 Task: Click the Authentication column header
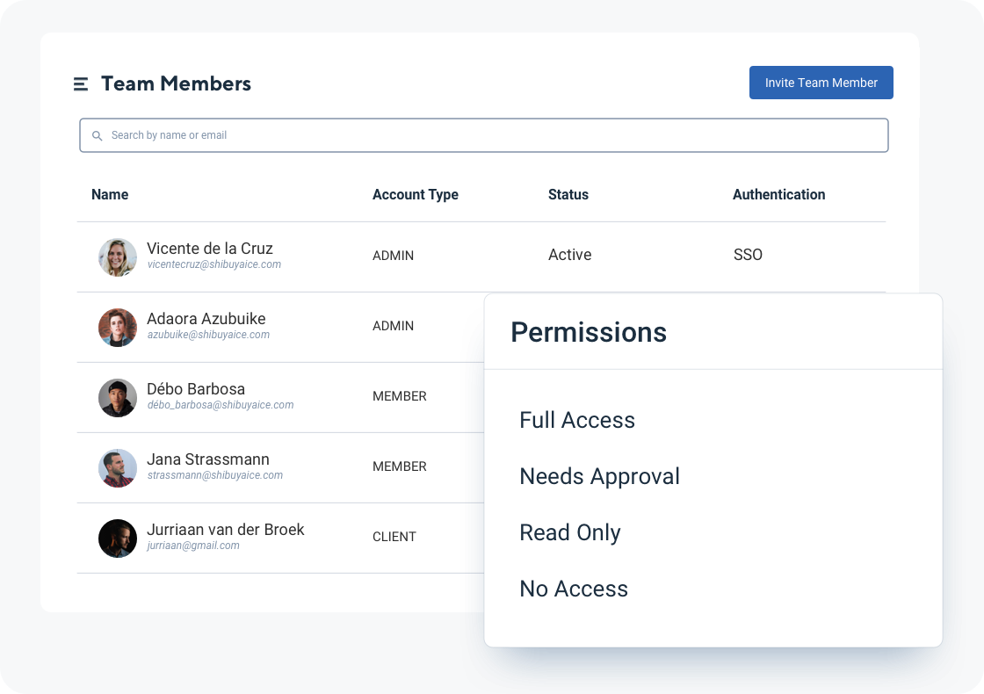(x=778, y=194)
